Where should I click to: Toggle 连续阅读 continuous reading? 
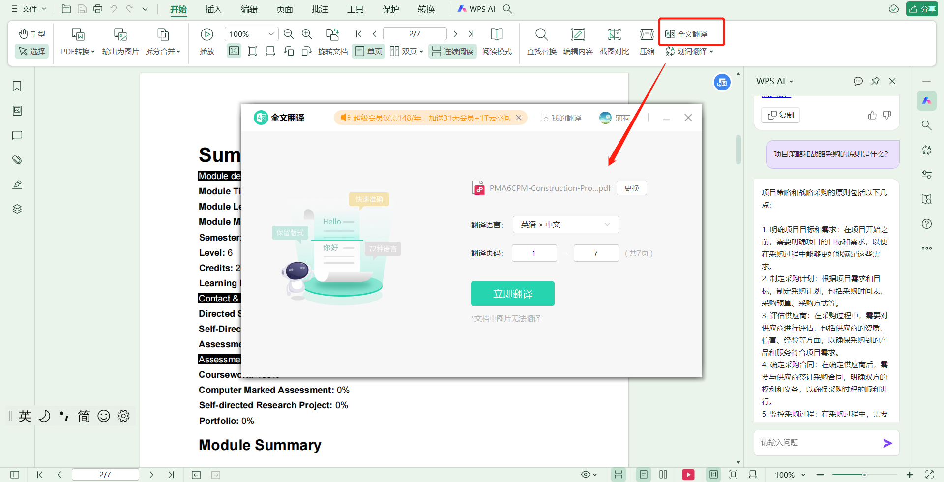click(x=453, y=51)
